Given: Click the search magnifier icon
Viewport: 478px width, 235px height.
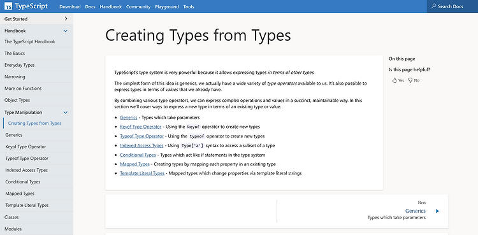Looking at the screenshot, I should coord(433,6).
